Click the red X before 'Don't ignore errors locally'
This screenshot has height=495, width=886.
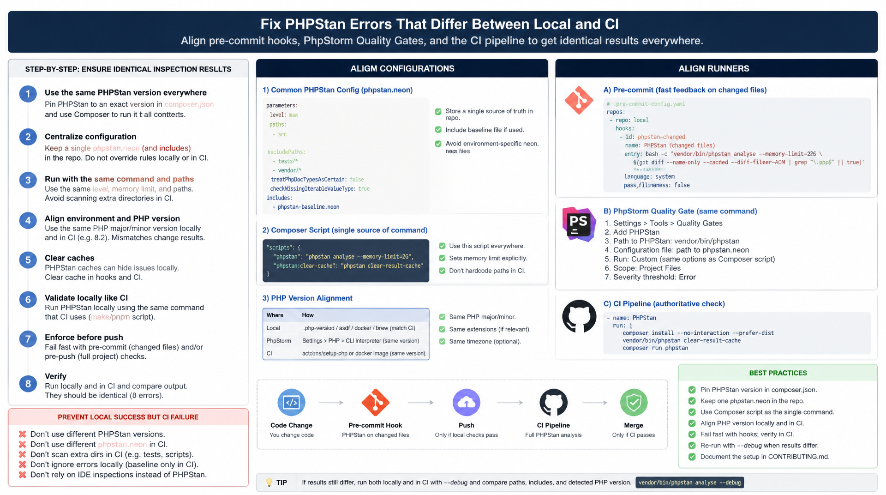click(22, 465)
